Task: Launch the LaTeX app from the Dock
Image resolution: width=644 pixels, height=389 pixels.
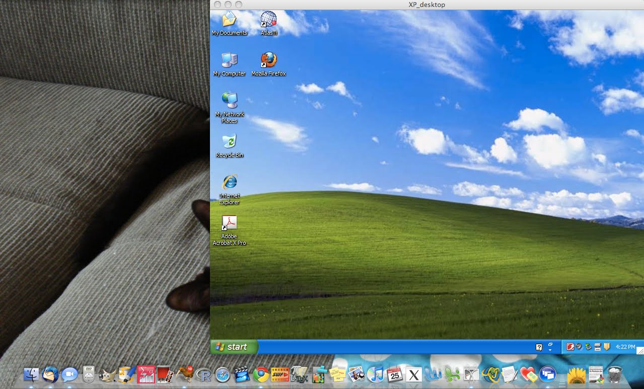Action: click(299, 374)
